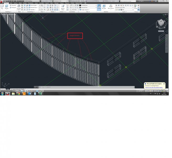The width and height of the screenshot is (172, 158).
Task: Open the Single viewport dropdown
Action: click(x=85, y=10)
